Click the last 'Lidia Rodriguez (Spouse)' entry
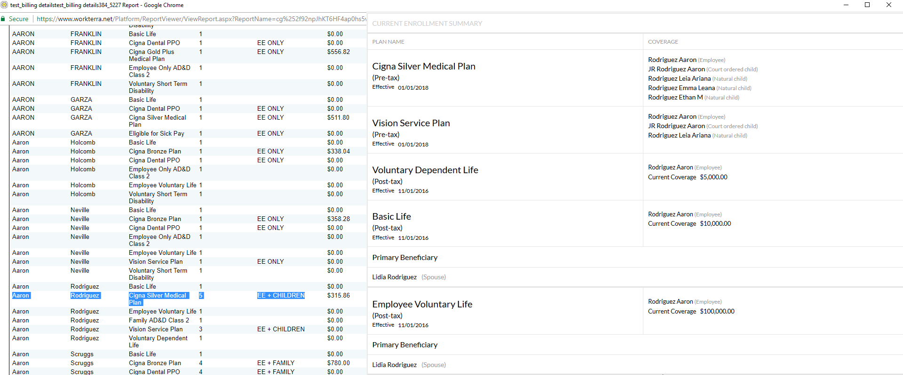 [409, 365]
